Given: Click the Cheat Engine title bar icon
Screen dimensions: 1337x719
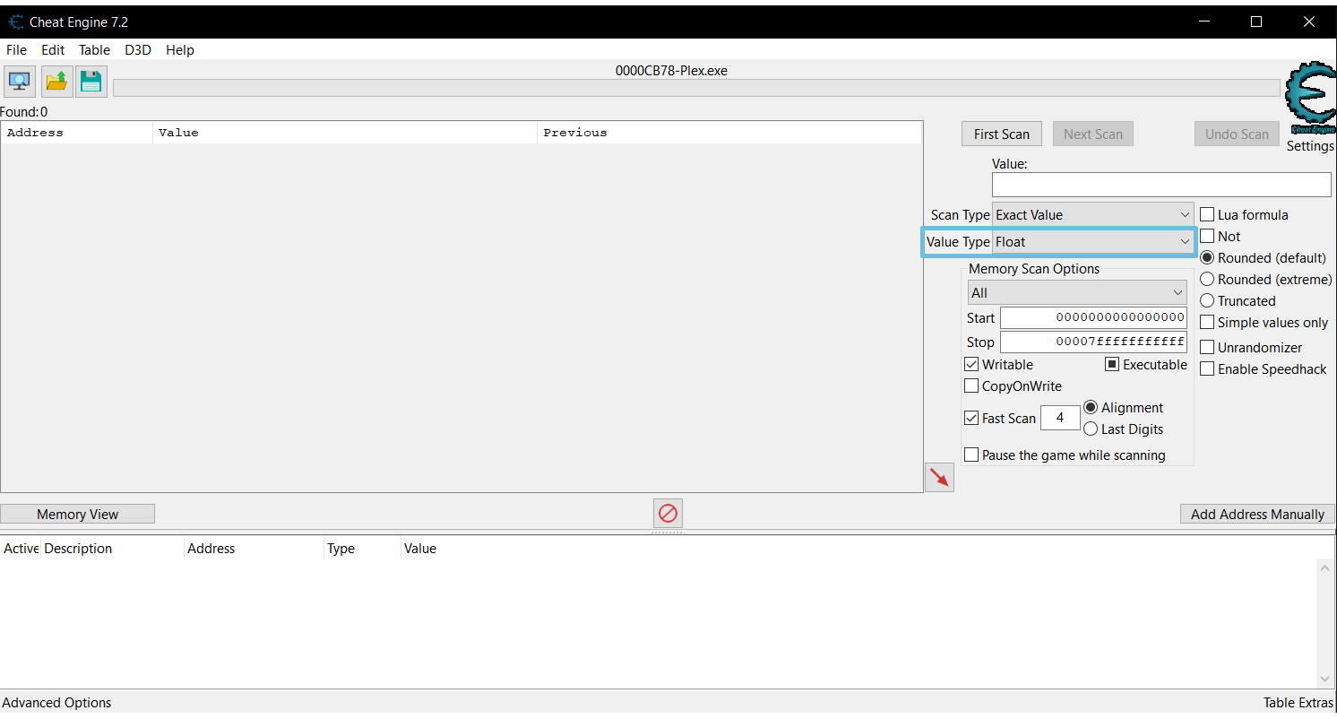Looking at the screenshot, I should click(x=16, y=22).
